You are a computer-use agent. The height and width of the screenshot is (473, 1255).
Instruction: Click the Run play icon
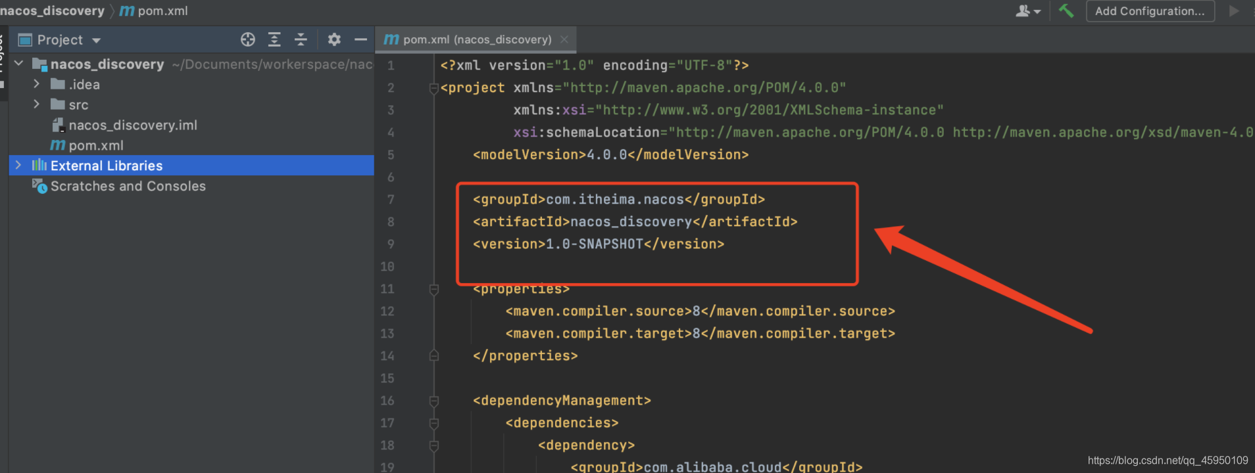1234,11
